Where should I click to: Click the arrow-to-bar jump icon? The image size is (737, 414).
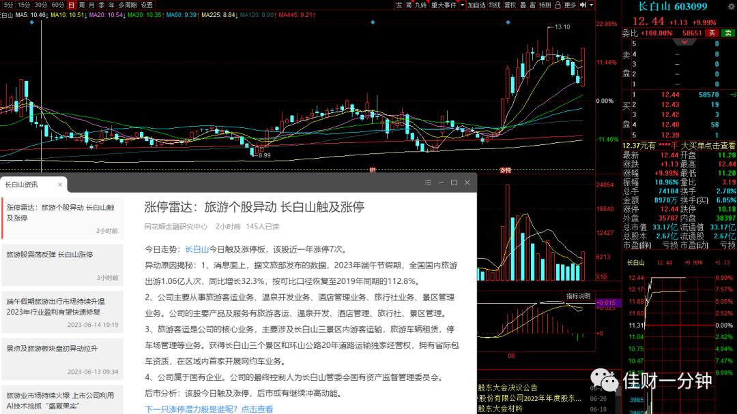583,5
